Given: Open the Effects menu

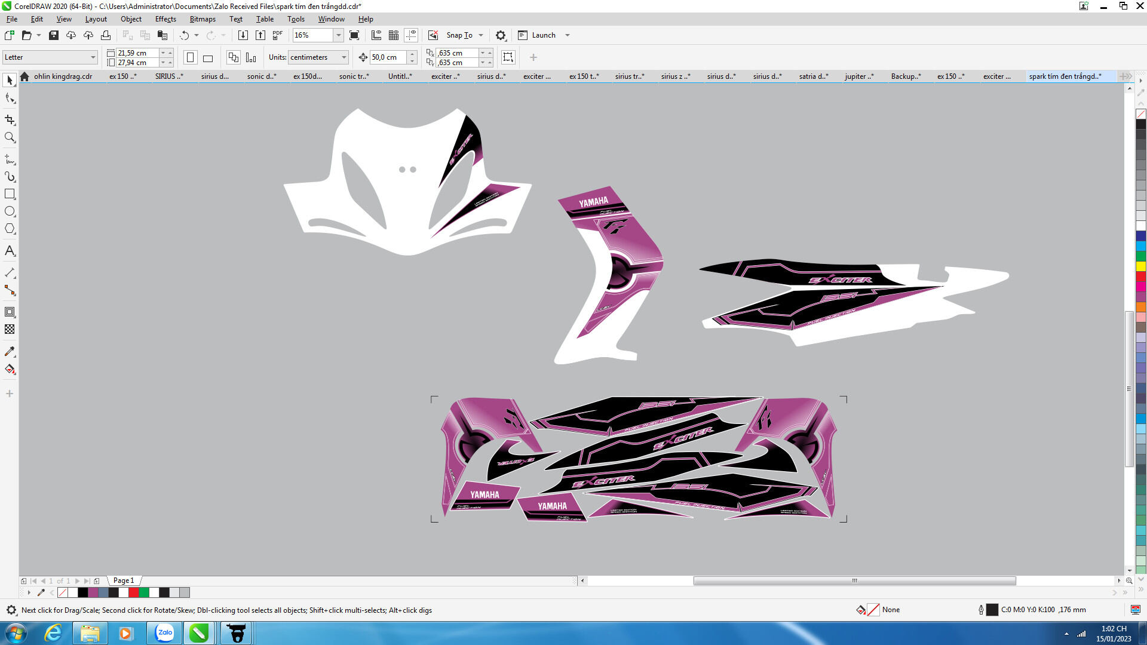Looking at the screenshot, I should pyautogui.click(x=165, y=19).
